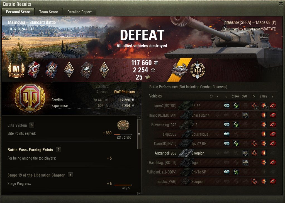Expand the Elite System details arrow
The image size is (285, 203).
pos(32,125)
